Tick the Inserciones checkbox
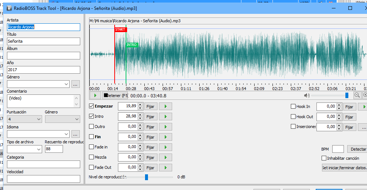This screenshot has width=367, height=190. point(293,126)
